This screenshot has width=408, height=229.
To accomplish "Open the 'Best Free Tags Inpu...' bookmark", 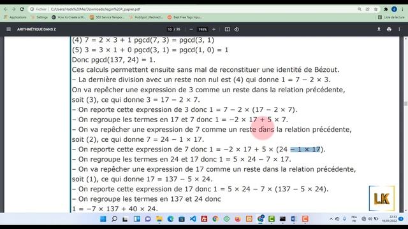I will [x=186, y=17].
